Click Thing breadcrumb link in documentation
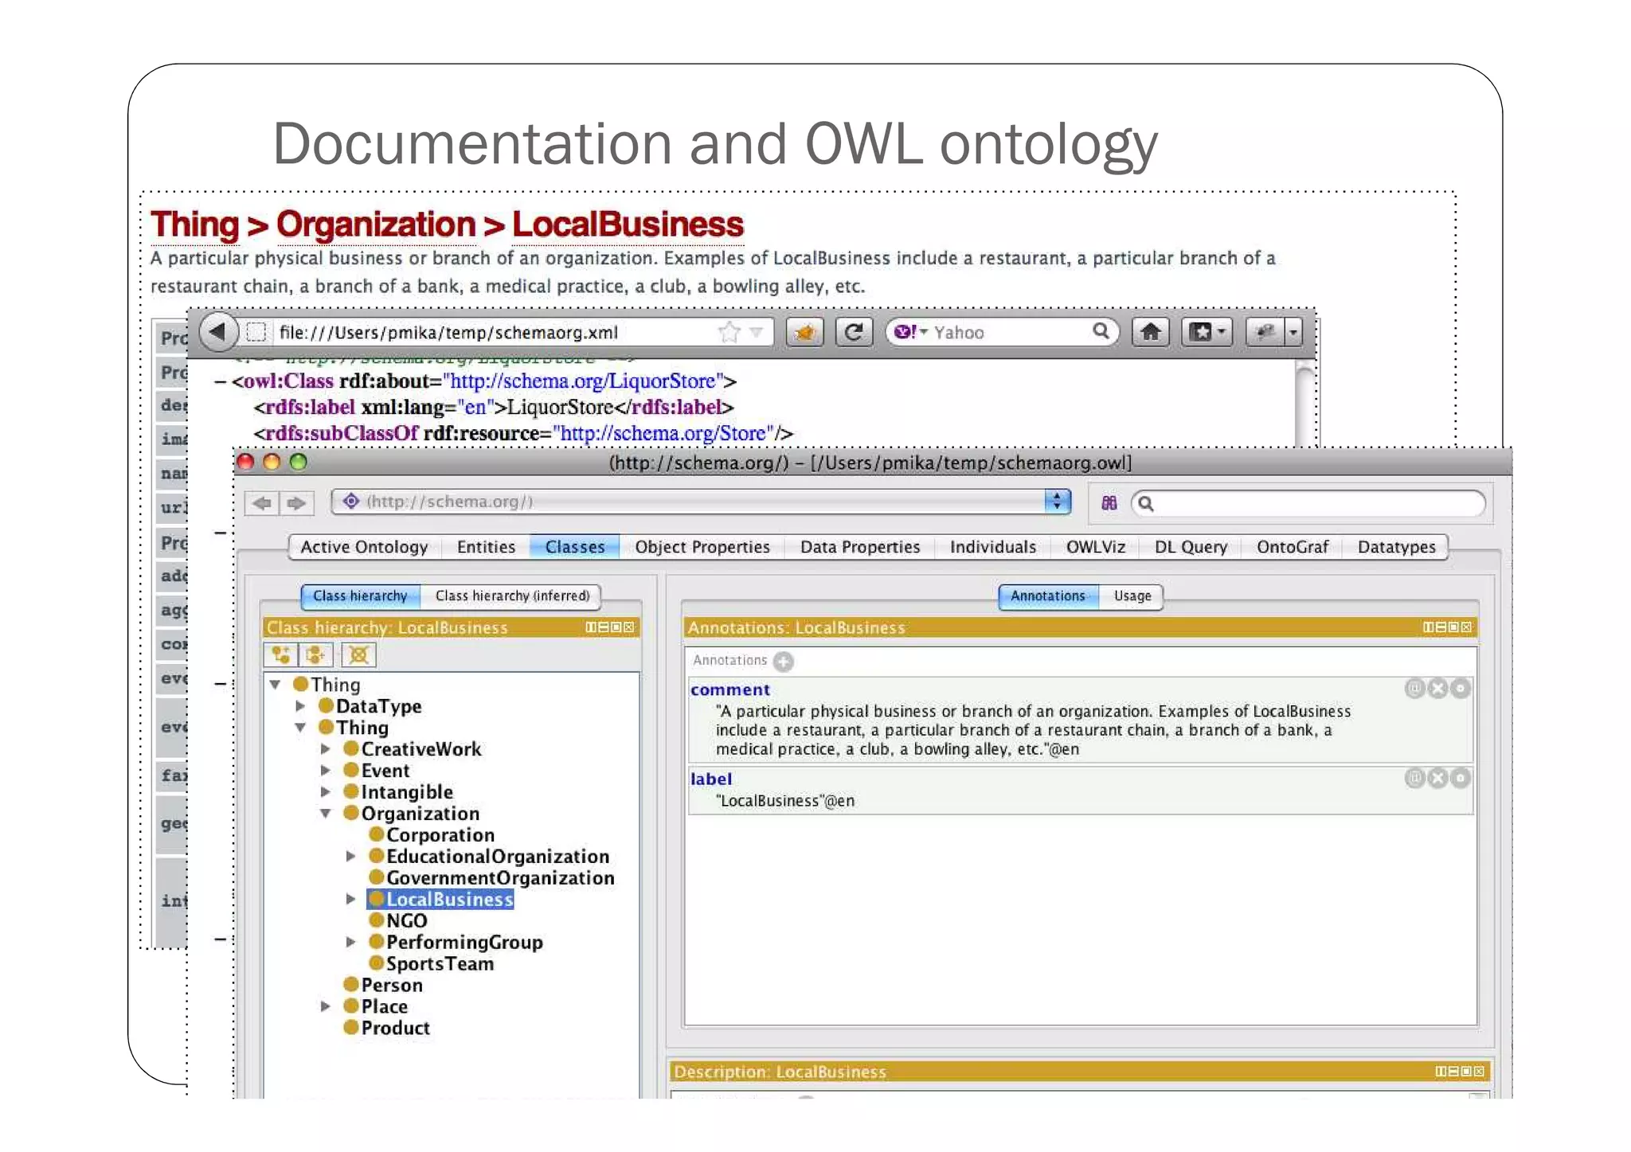This screenshot has width=1631, height=1152. point(195,225)
